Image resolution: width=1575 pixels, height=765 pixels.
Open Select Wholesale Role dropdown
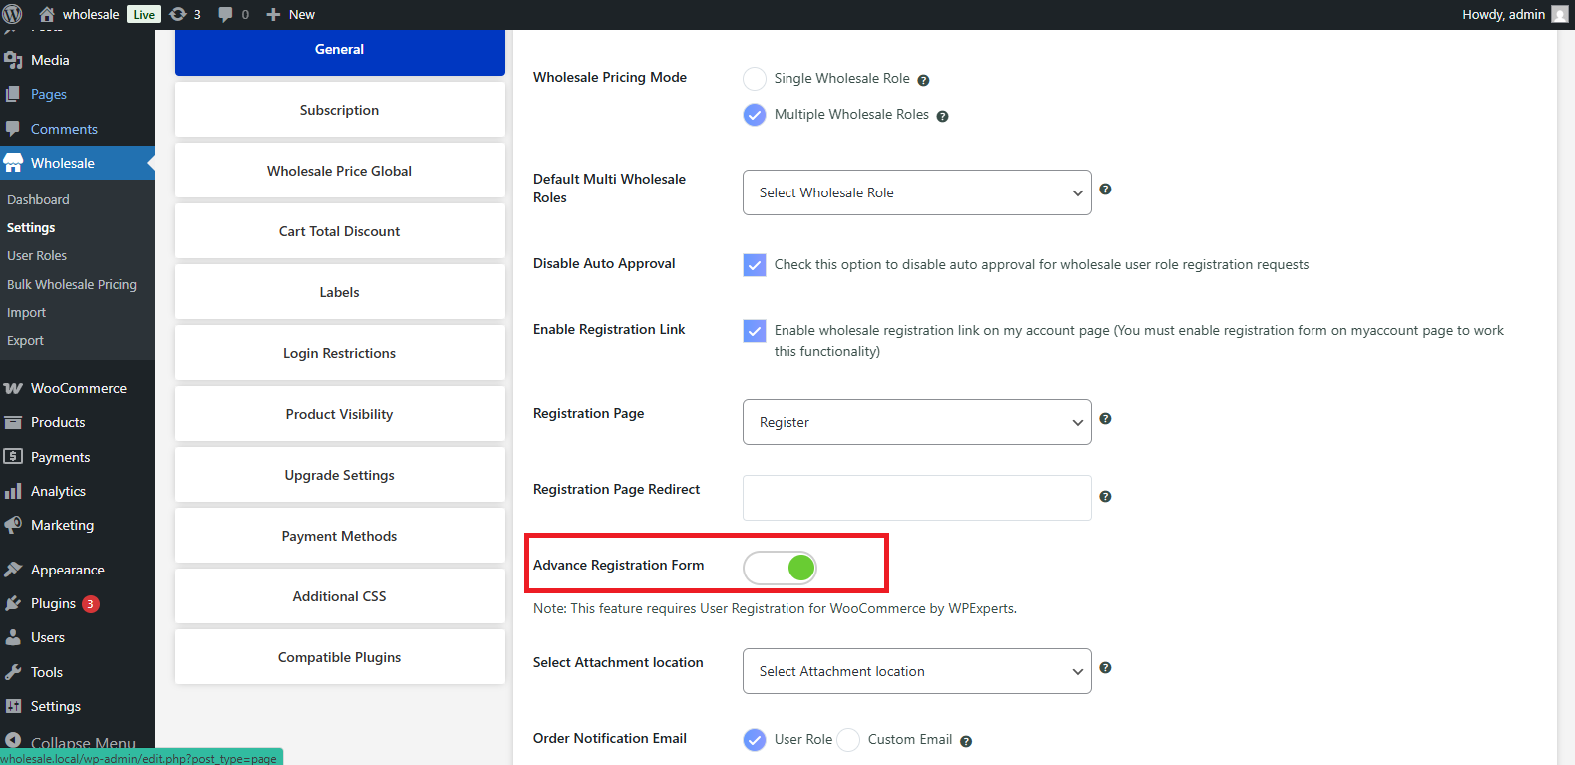(x=916, y=192)
